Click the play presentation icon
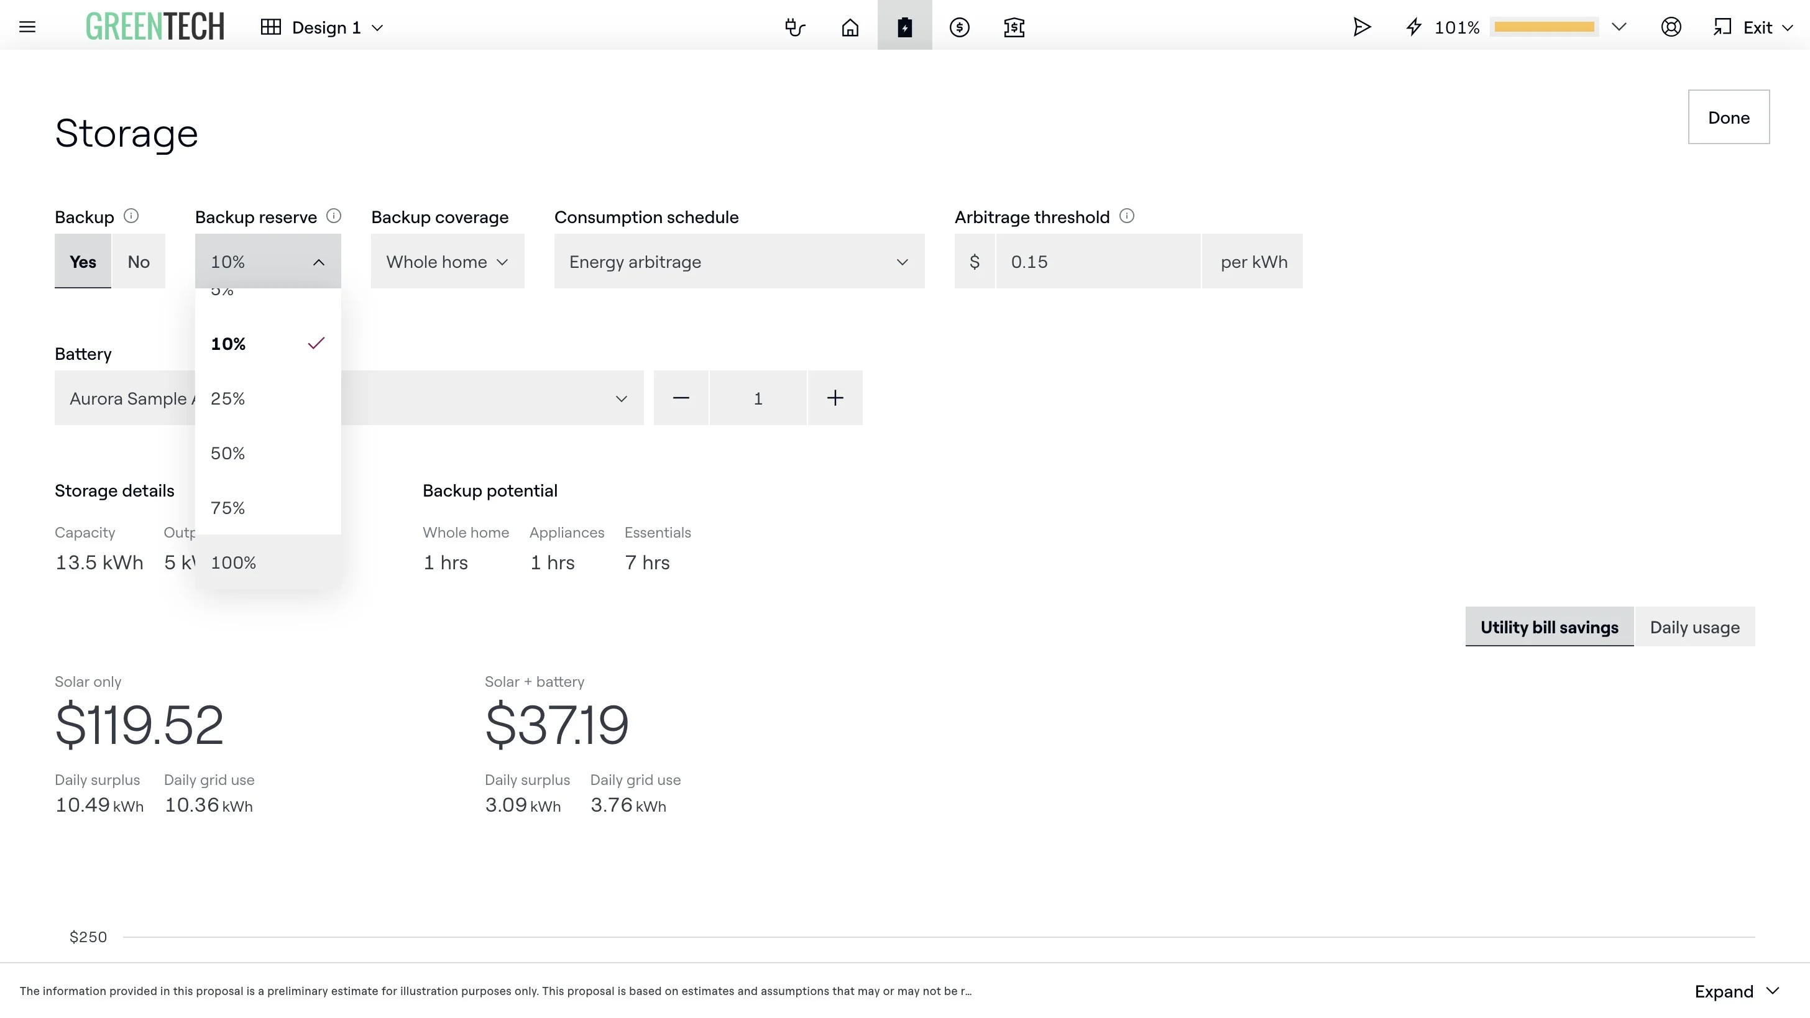Image resolution: width=1810 pixels, height=1018 pixels. tap(1362, 27)
